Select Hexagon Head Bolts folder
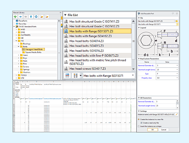Viewport: 189px width, 143px height. (33, 49)
